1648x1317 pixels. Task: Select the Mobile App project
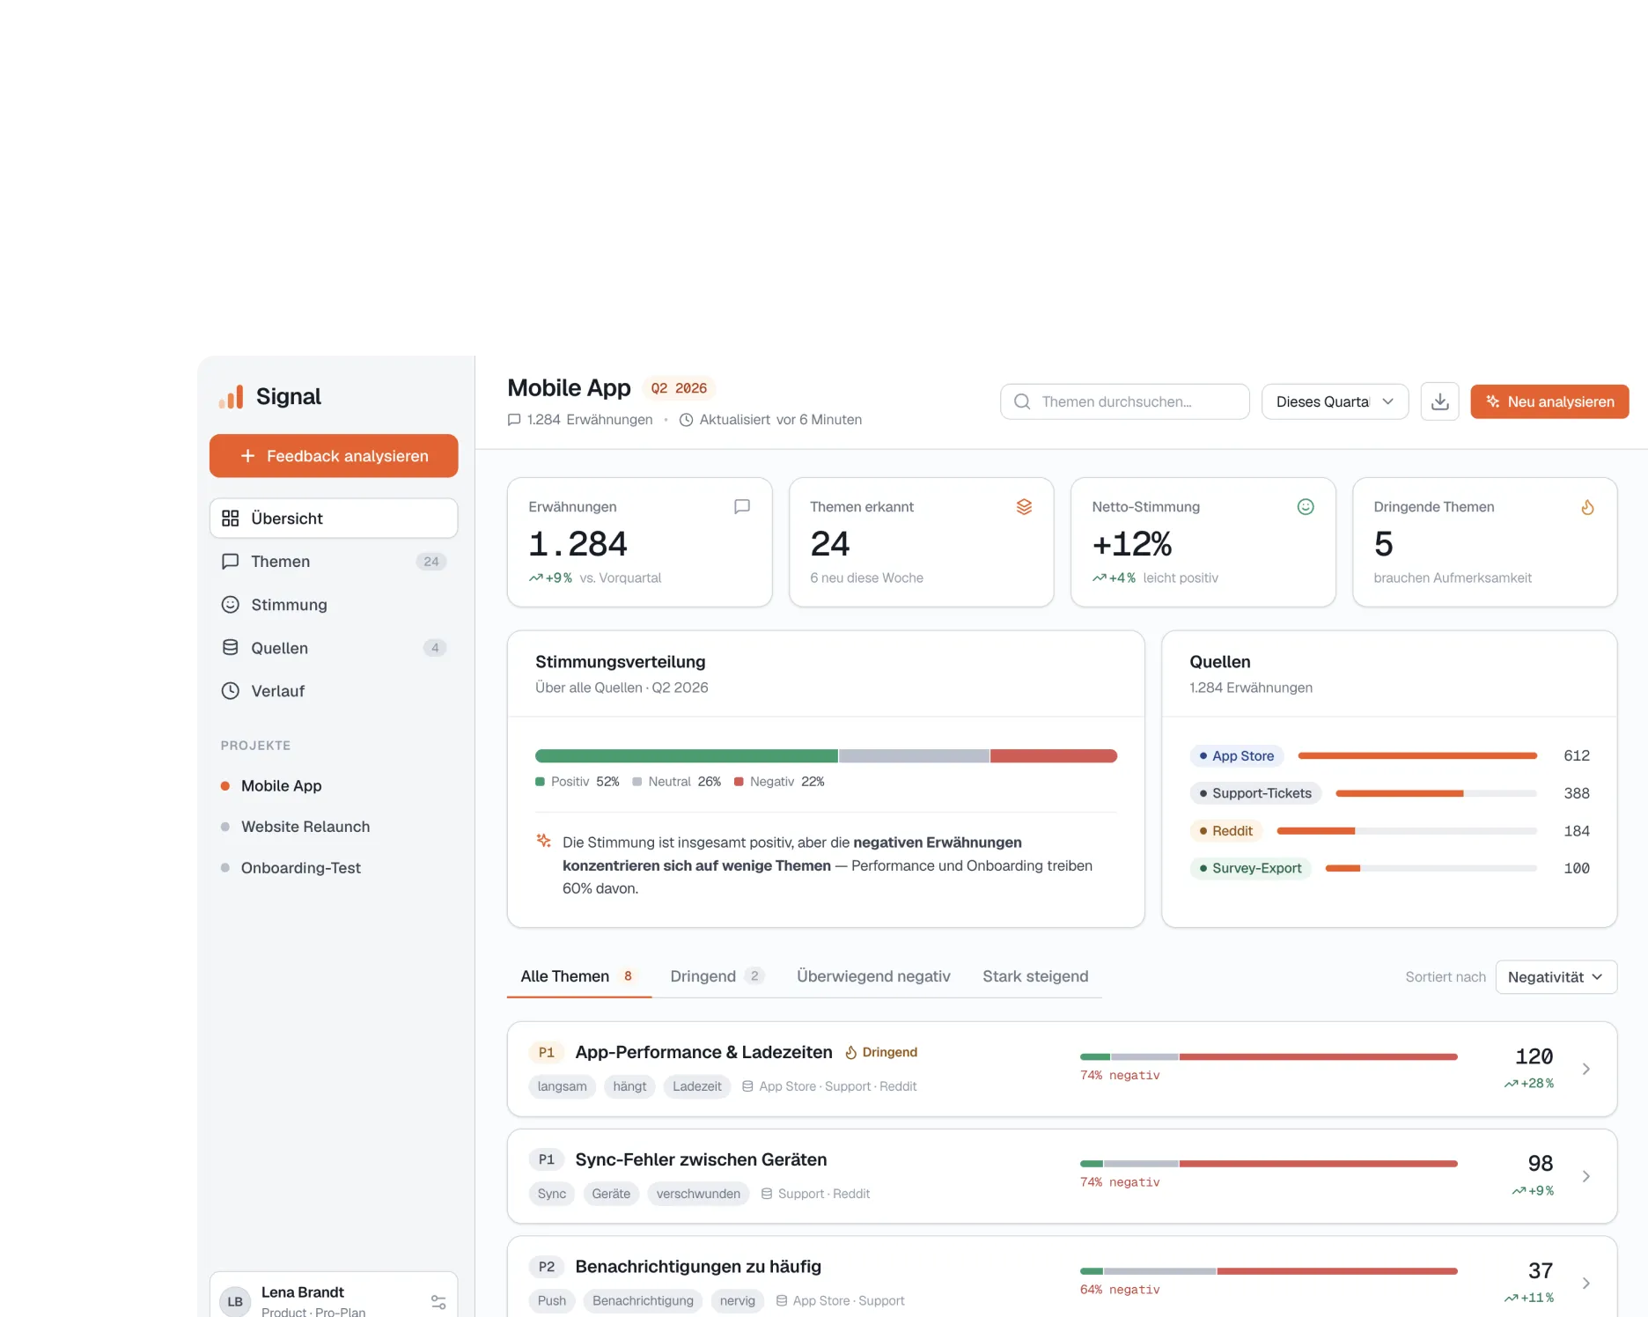click(x=334, y=786)
